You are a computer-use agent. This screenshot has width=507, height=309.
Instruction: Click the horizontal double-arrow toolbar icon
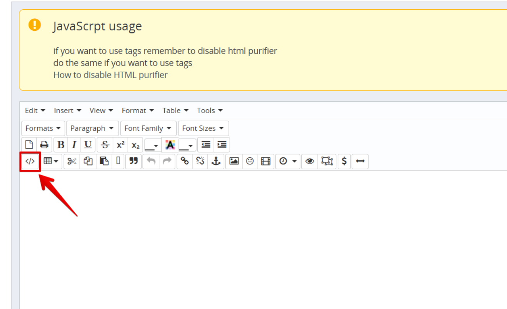coord(360,161)
